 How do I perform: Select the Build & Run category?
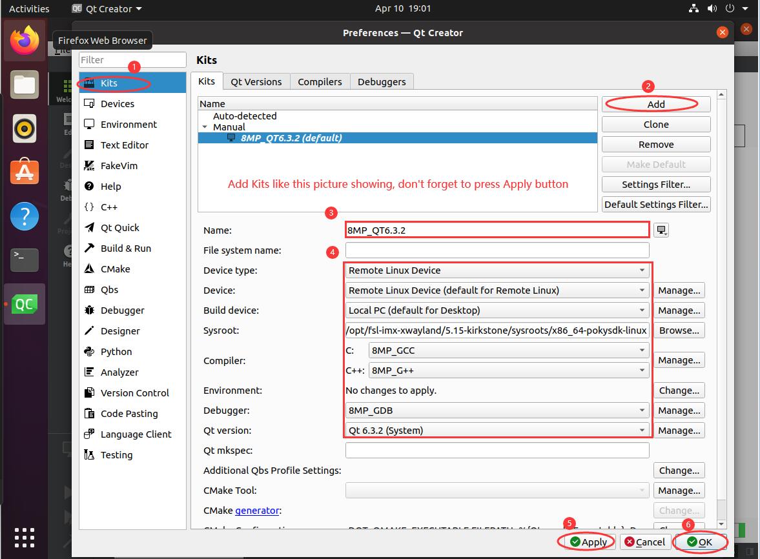tap(132, 249)
